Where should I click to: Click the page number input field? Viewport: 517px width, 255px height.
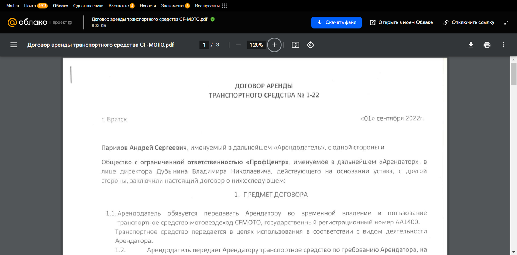coord(204,45)
